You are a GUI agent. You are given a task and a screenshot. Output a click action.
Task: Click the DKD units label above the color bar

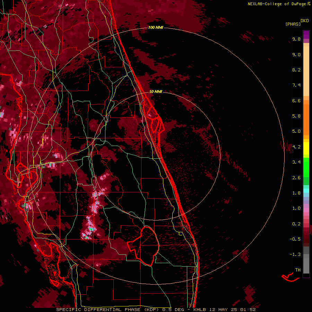(305, 21)
